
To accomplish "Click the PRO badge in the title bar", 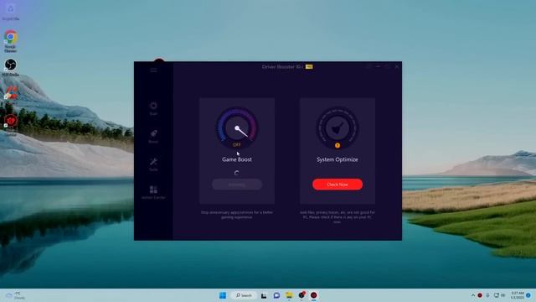I will [x=309, y=67].
